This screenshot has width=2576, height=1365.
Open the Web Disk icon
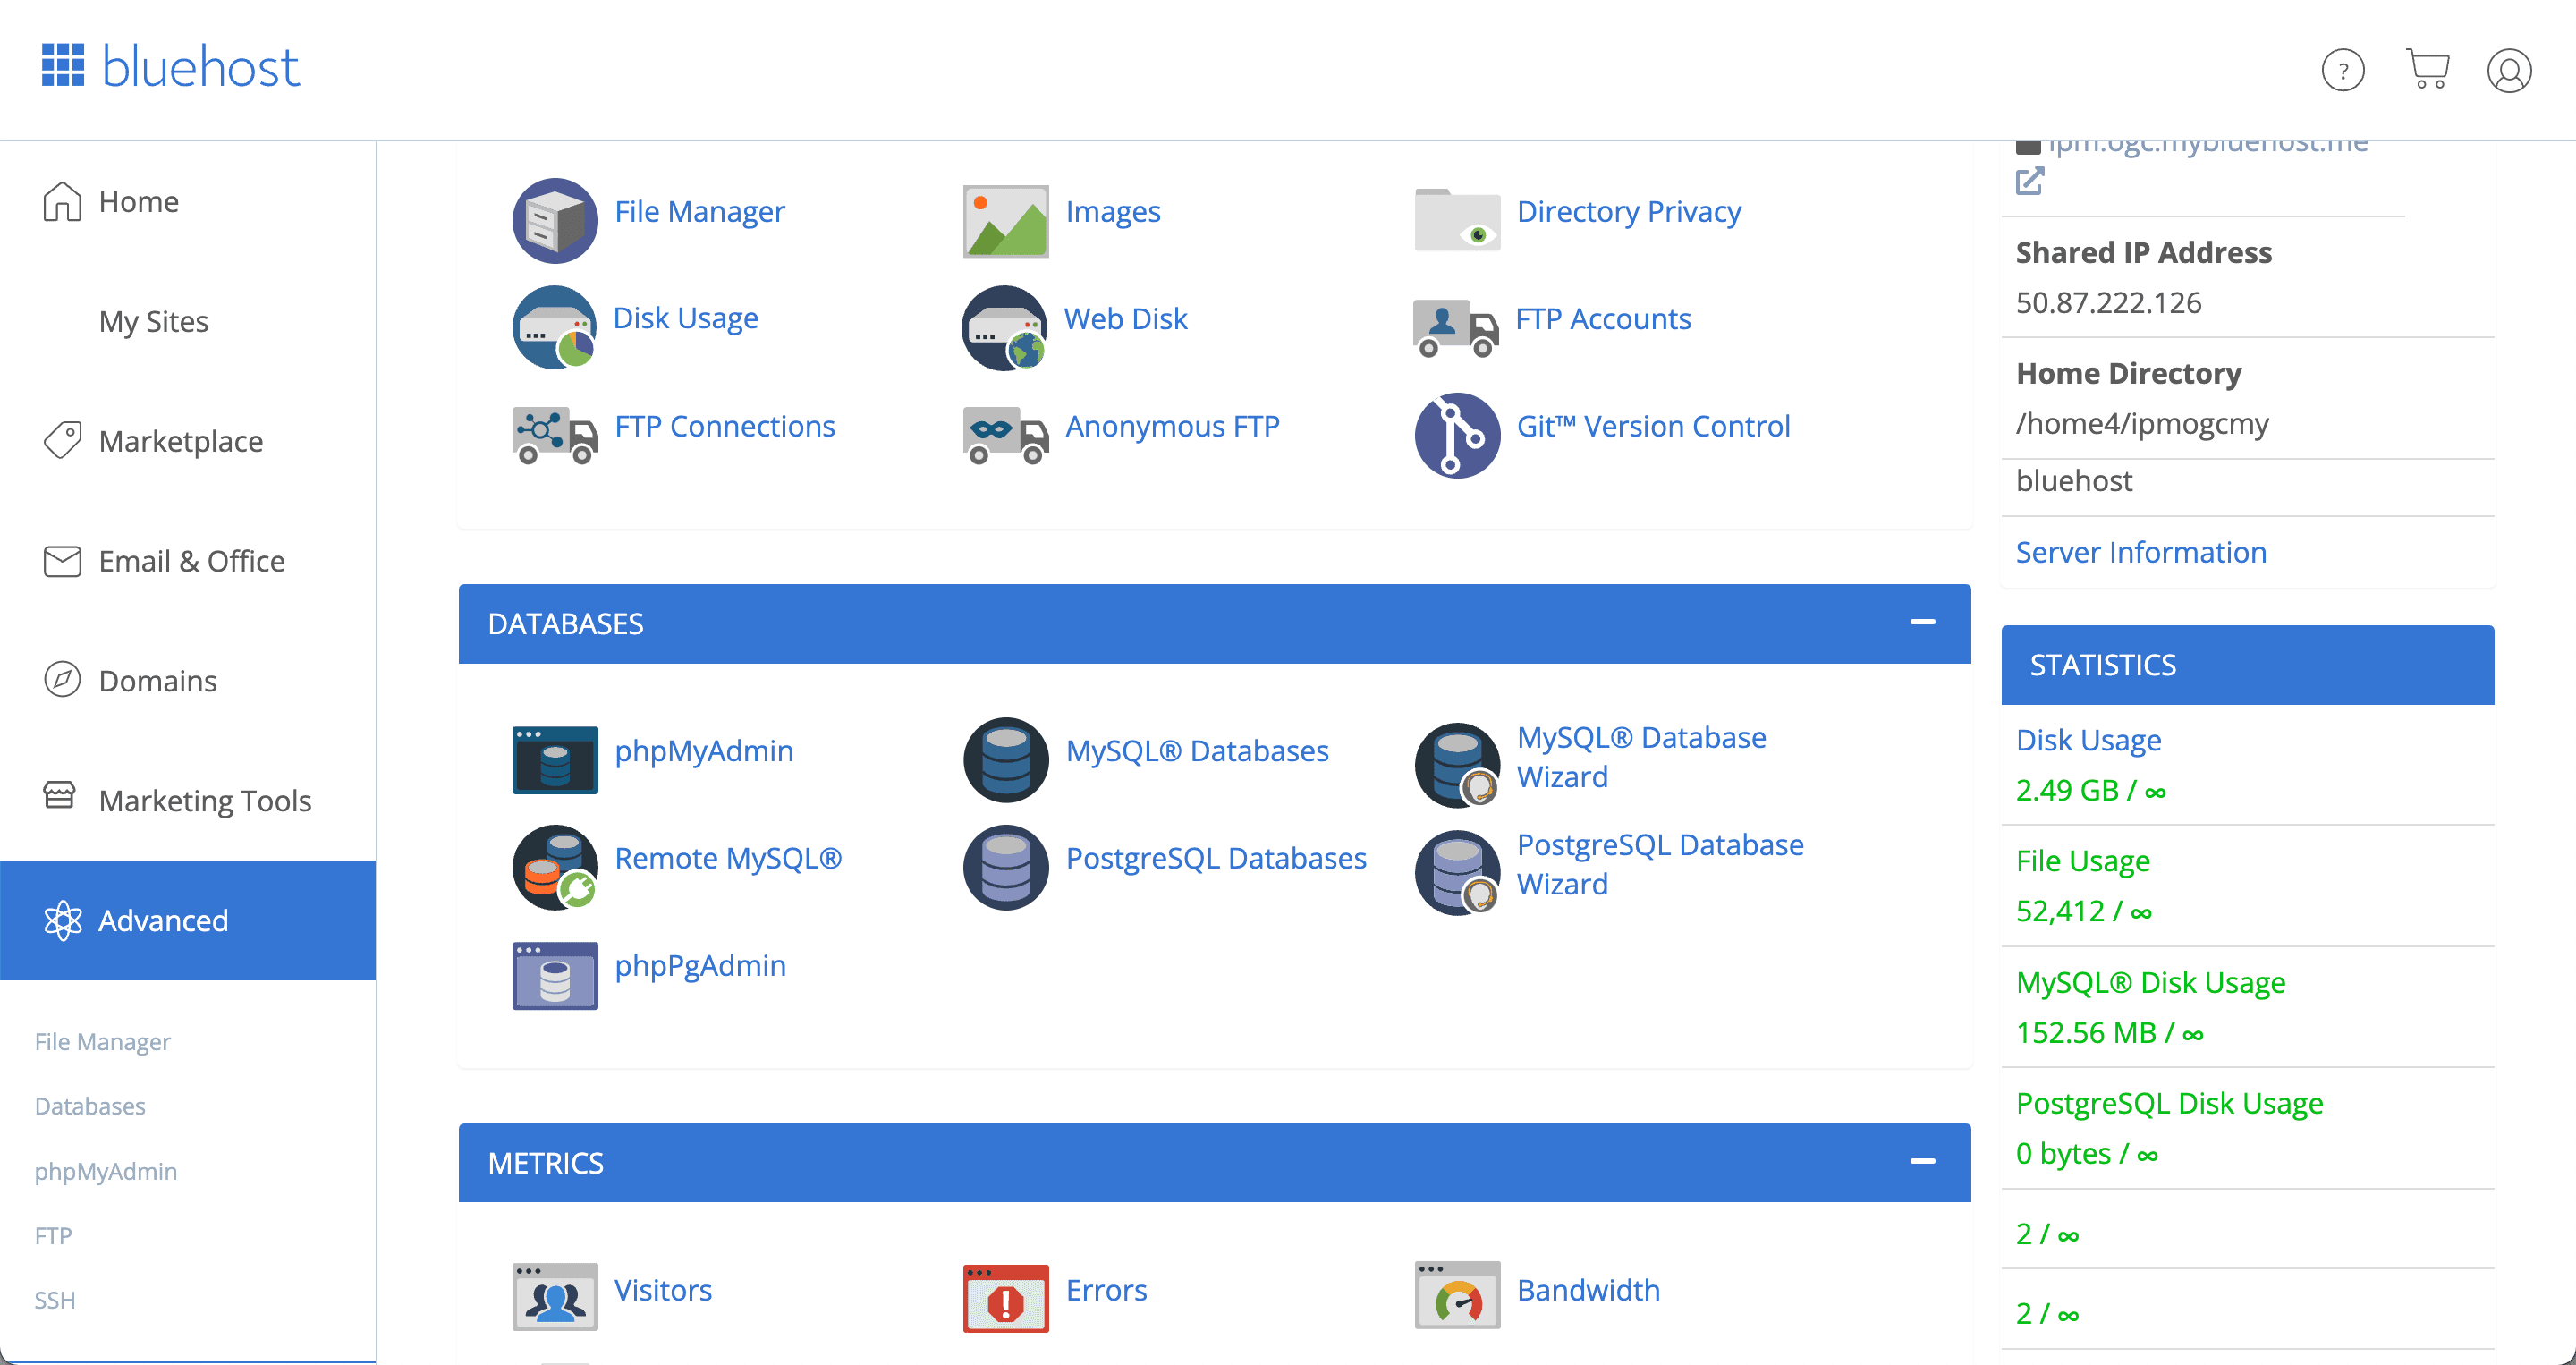[x=1005, y=327]
